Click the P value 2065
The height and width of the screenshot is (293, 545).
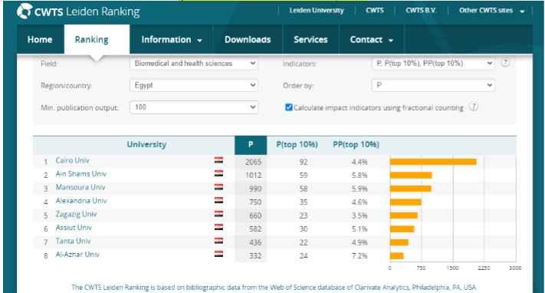coord(254,162)
